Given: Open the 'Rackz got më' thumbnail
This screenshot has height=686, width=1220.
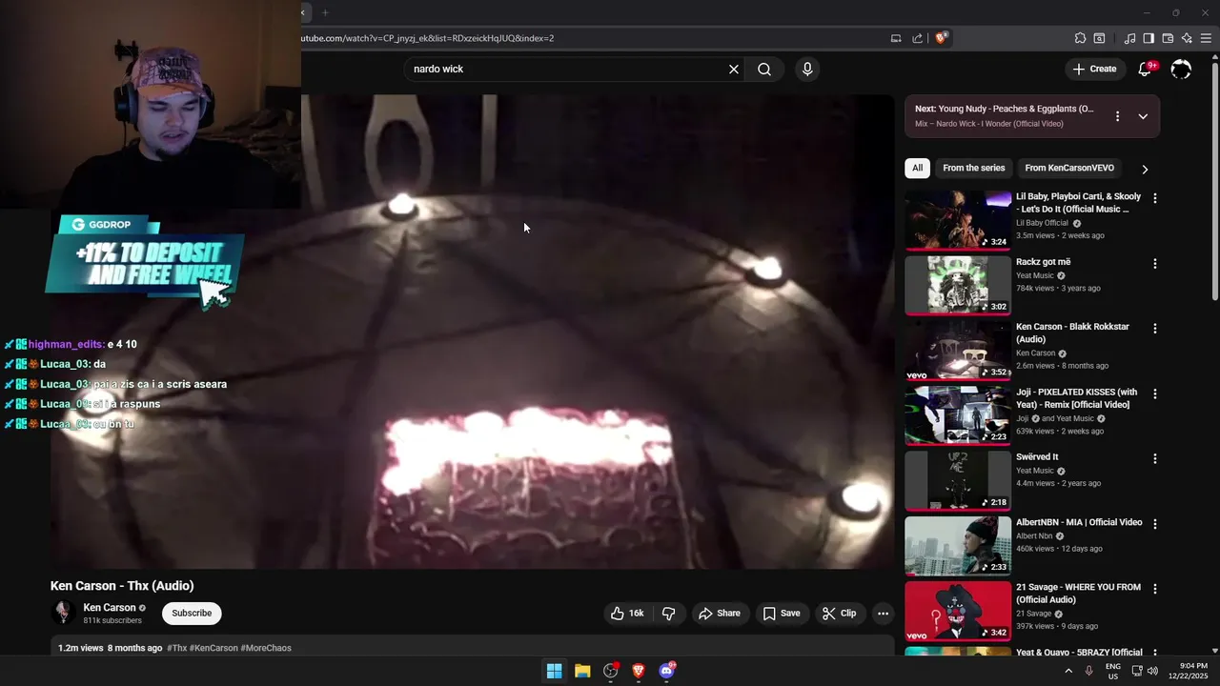Looking at the screenshot, I should pyautogui.click(x=958, y=285).
